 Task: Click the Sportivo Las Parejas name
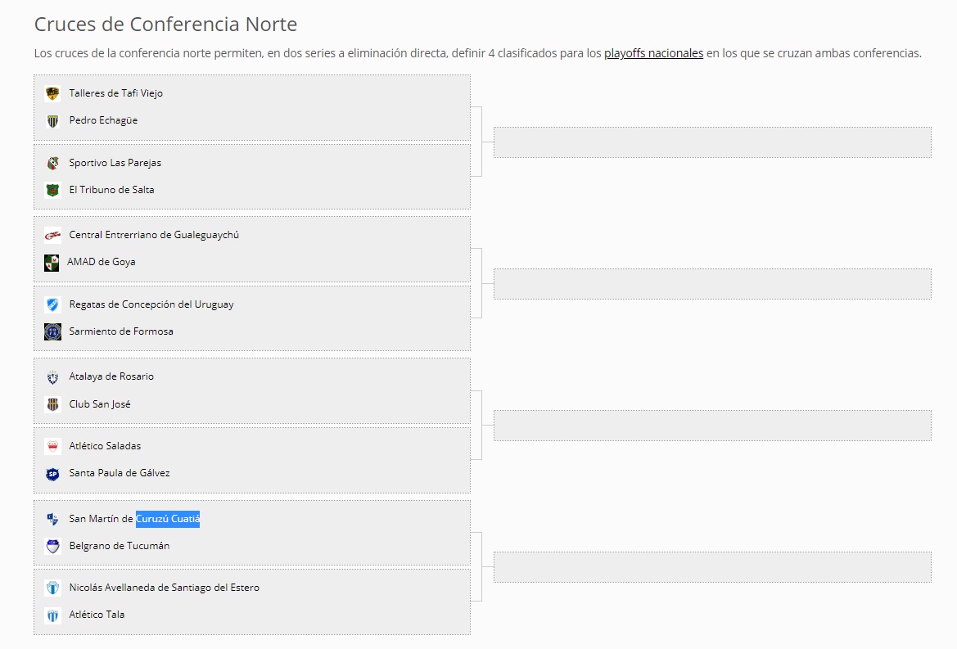[x=115, y=163]
